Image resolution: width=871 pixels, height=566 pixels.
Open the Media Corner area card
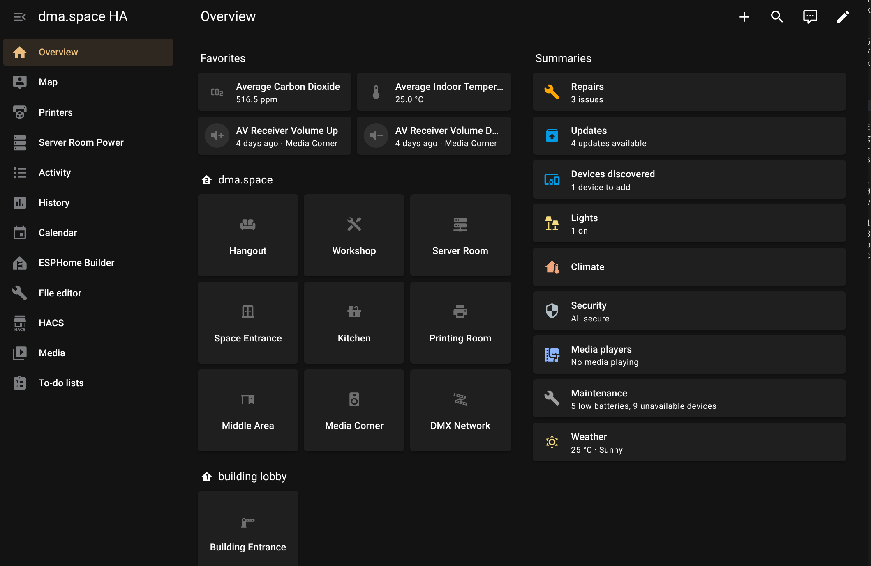point(354,410)
